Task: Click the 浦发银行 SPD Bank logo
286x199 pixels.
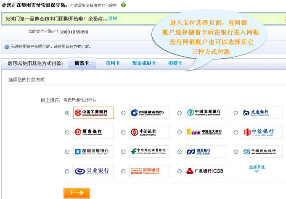Action: pos(206,152)
